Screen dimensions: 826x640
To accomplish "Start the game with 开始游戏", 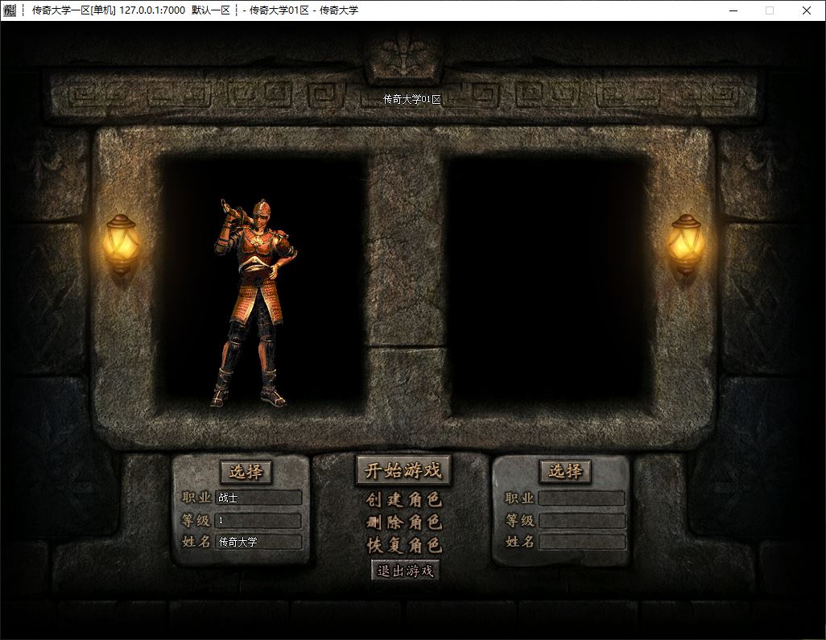I will [x=403, y=471].
